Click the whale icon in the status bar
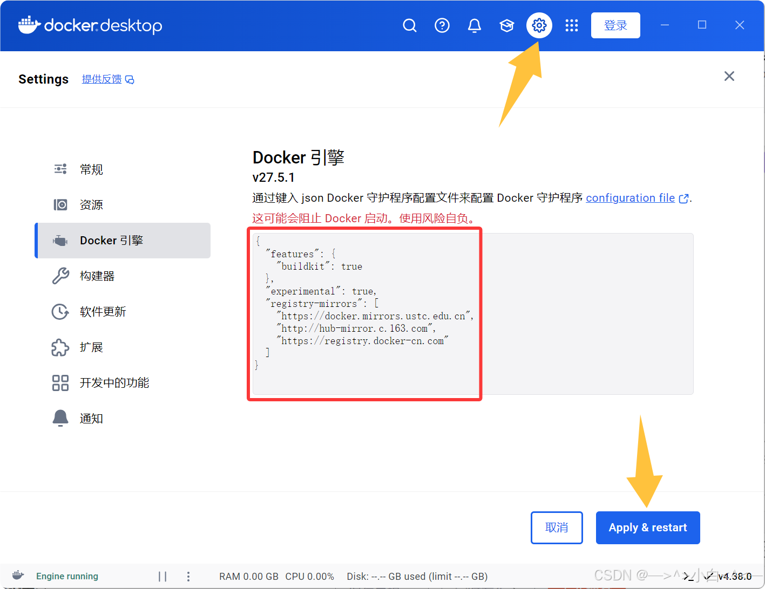Screen dimensions: 765x589 click(x=17, y=576)
